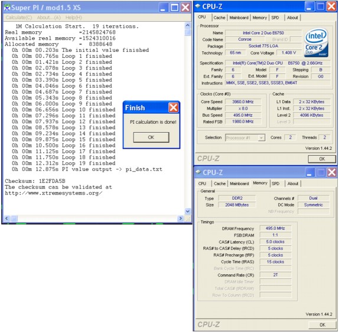Minimize the Super PI window

pyautogui.click(x=163, y=8)
